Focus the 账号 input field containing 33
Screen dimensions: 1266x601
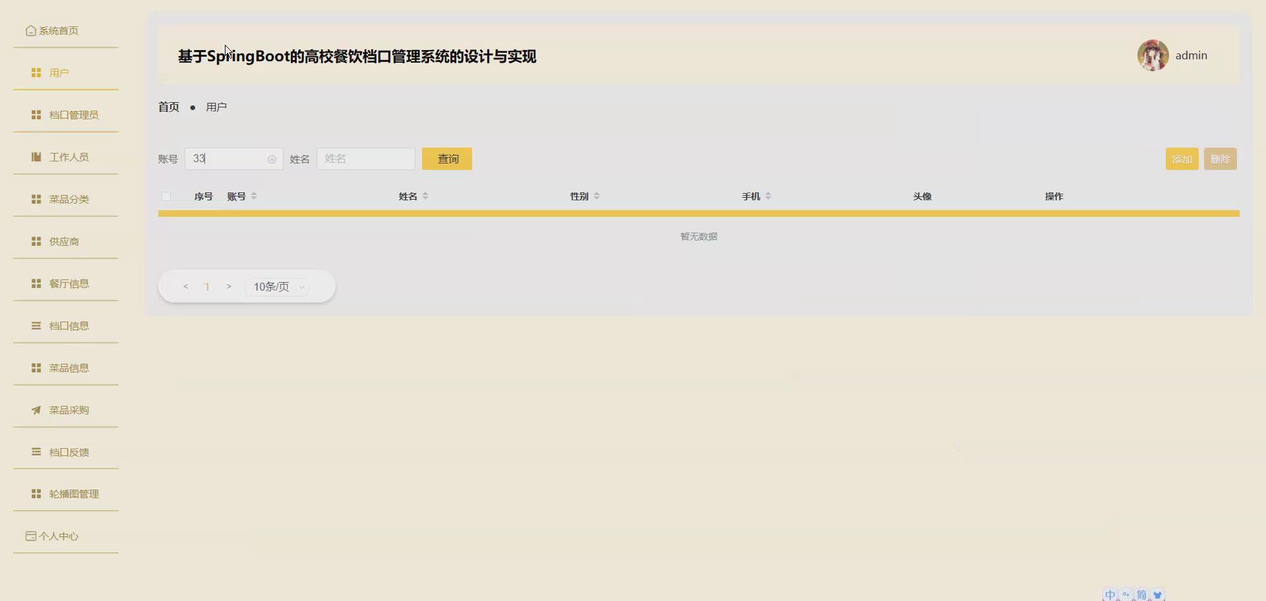point(234,159)
